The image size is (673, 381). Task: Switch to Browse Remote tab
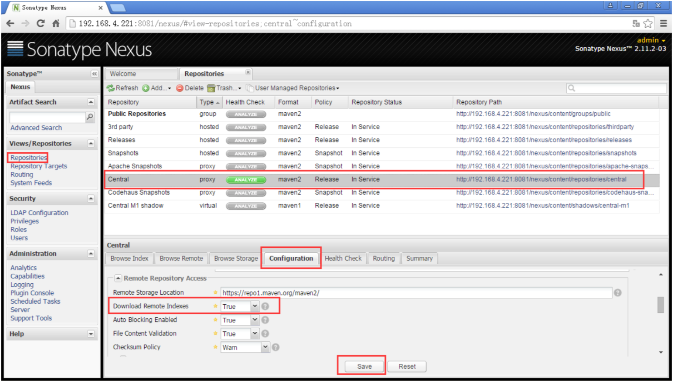click(181, 258)
